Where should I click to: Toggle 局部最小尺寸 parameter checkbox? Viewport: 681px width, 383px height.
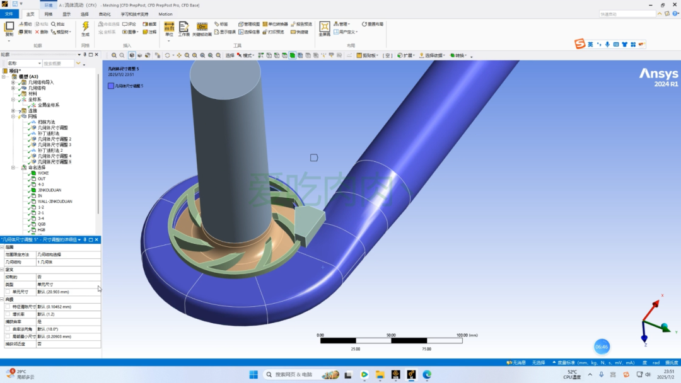pyautogui.click(x=8, y=336)
